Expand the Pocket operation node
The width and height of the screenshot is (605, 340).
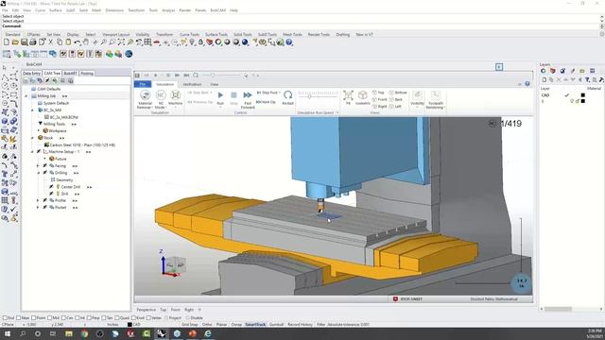pos(38,208)
